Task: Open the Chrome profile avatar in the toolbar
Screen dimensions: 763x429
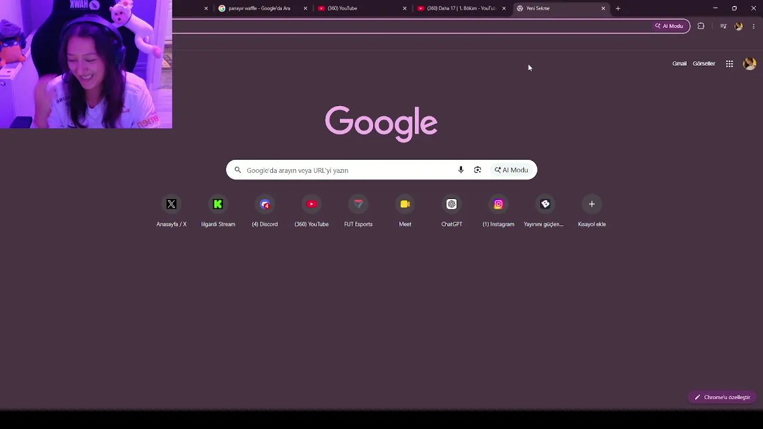Action: [x=739, y=26]
